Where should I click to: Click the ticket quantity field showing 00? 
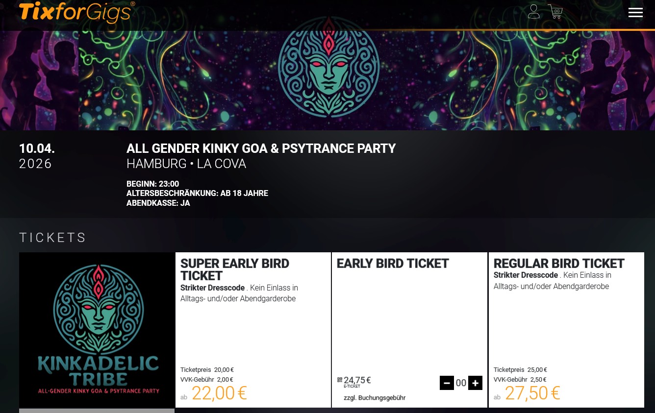(461, 383)
